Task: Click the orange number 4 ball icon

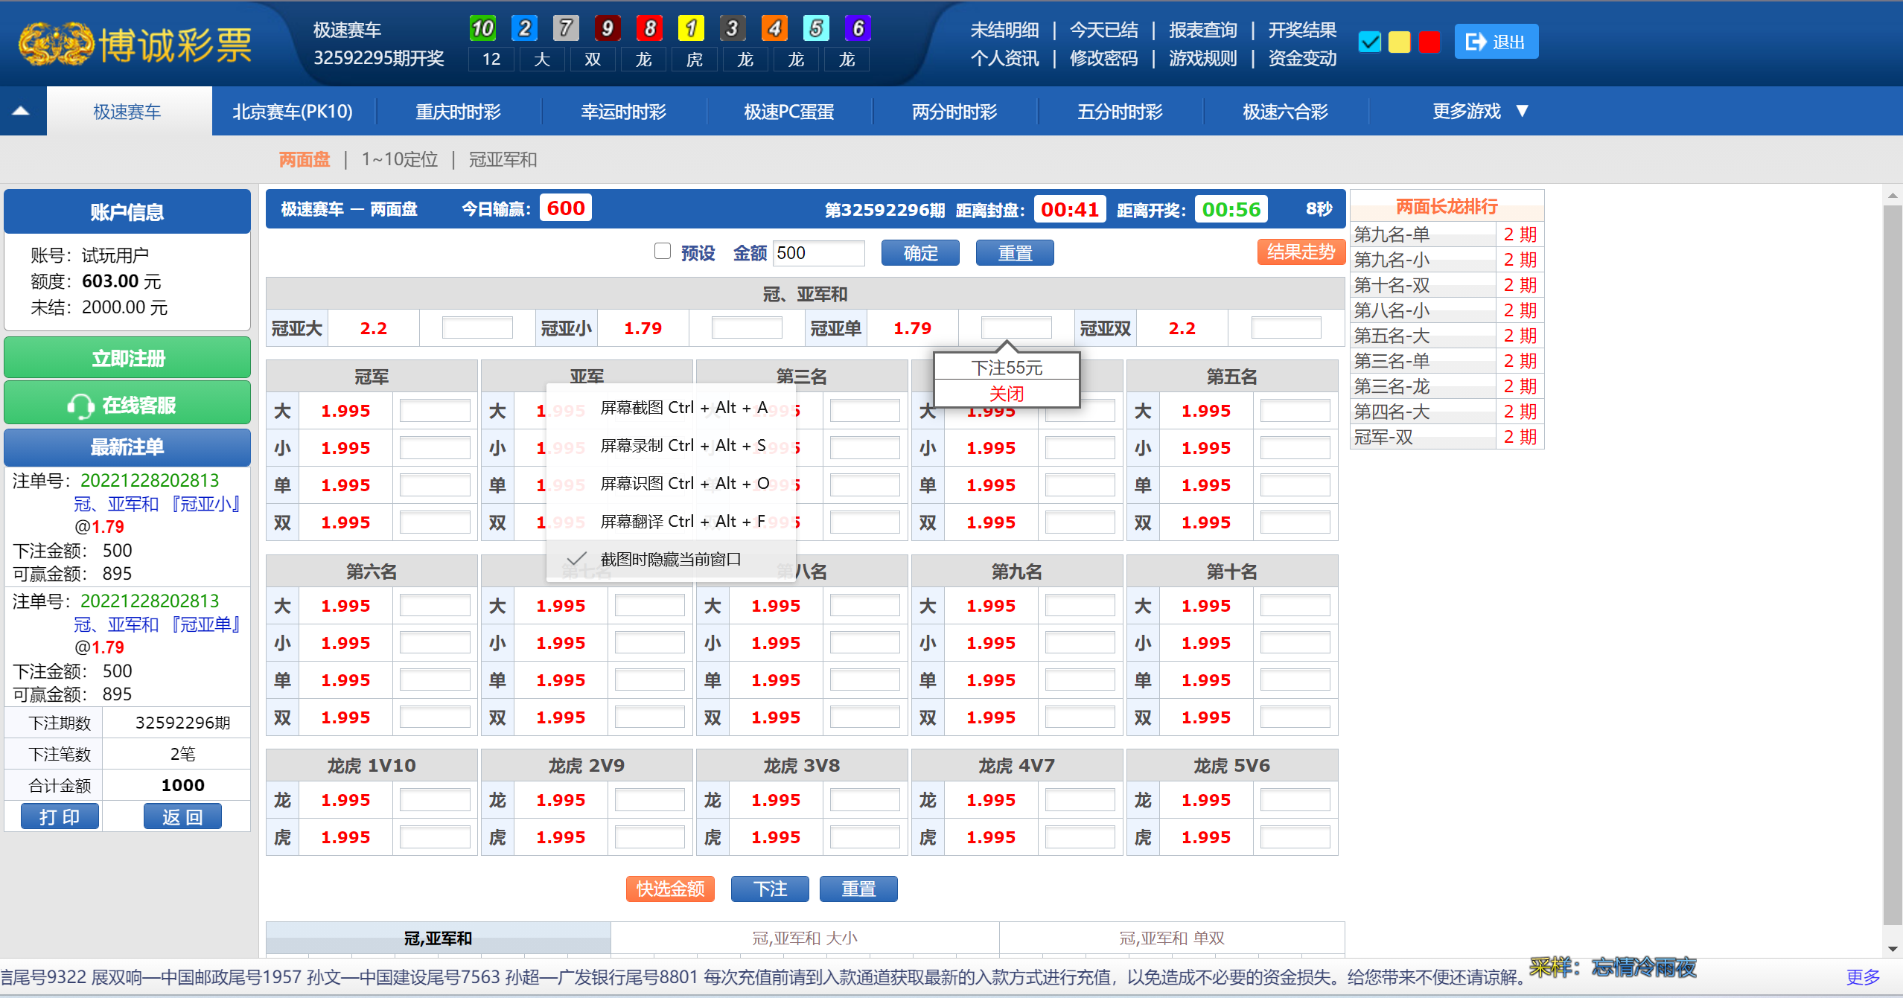Action: click(774, 28)
